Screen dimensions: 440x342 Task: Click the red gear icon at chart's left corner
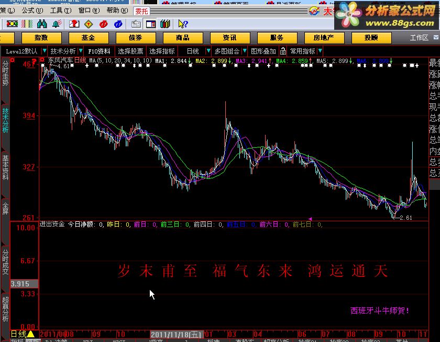click(x=13, y=60)
